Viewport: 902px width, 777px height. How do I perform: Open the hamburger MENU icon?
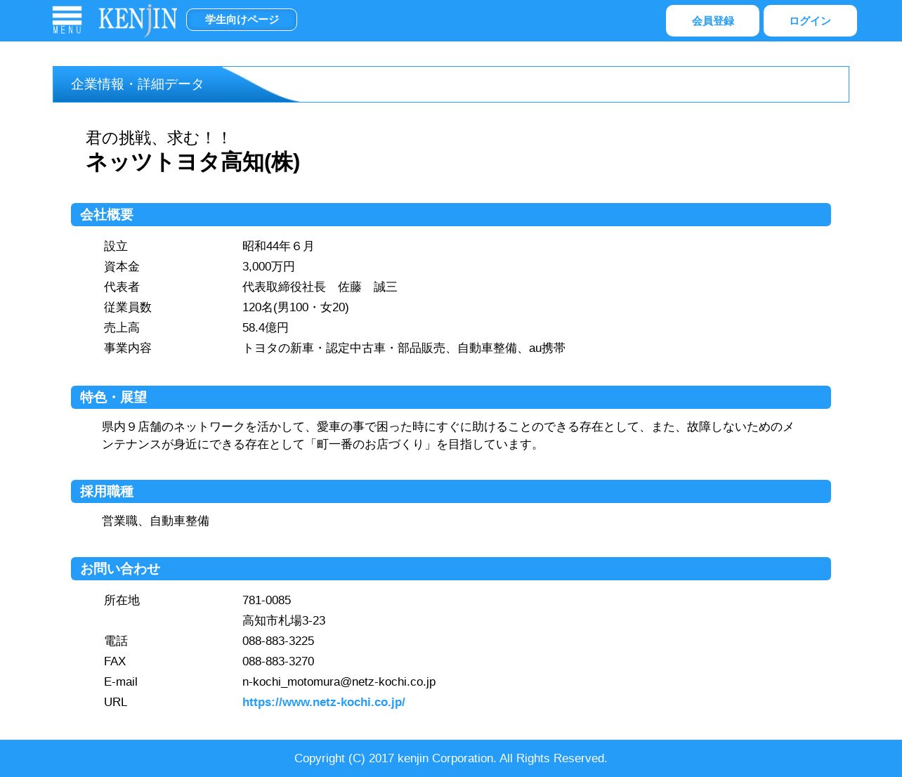pyautogui.click(x=67, y=20)
